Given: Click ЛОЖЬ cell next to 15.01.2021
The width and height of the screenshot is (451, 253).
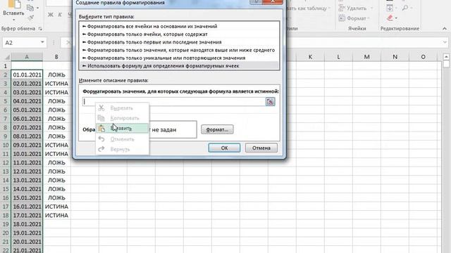Looking at the screenshot, I should pos(56,197).
